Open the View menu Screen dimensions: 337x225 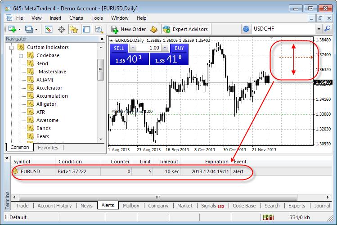[36, 18]
